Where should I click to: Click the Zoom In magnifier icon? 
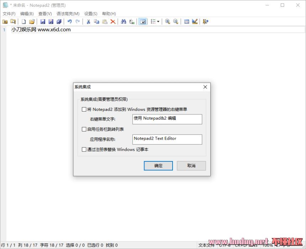167,21
